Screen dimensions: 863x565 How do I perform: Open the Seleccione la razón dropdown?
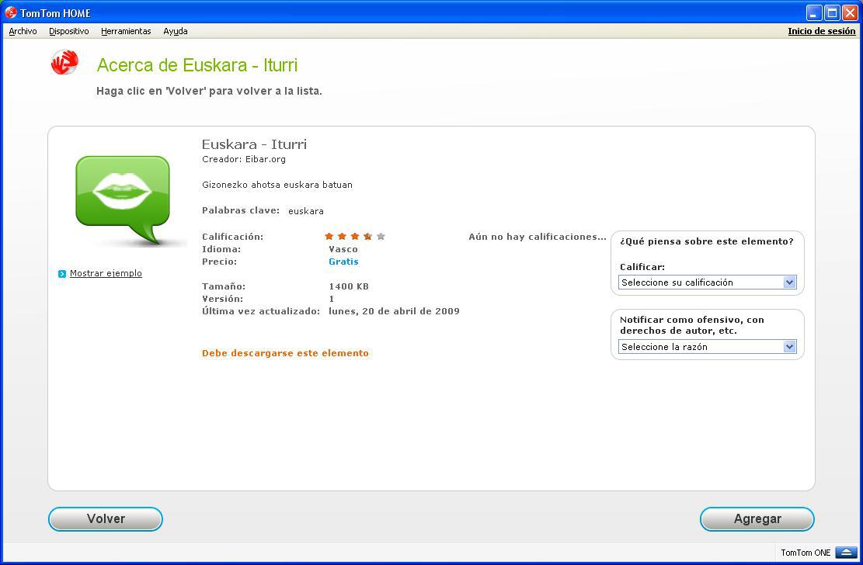[x=707, y=347]
